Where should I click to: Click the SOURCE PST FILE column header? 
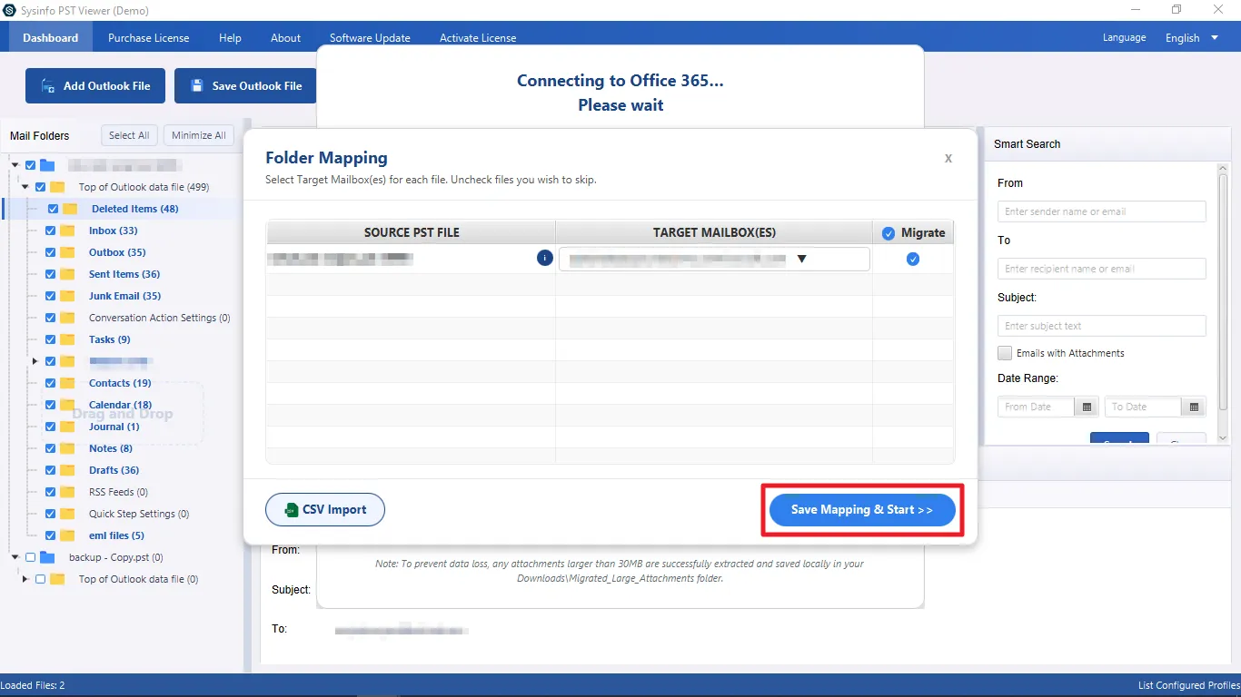click(x=412, y=232)
